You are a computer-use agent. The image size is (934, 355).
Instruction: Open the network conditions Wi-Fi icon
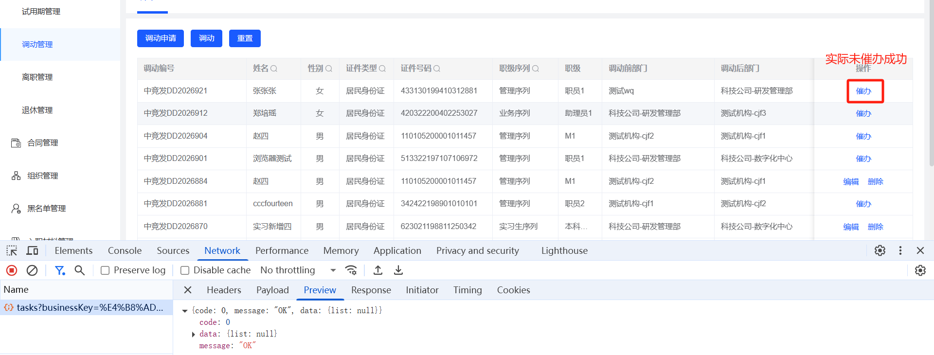pos(351,270)
